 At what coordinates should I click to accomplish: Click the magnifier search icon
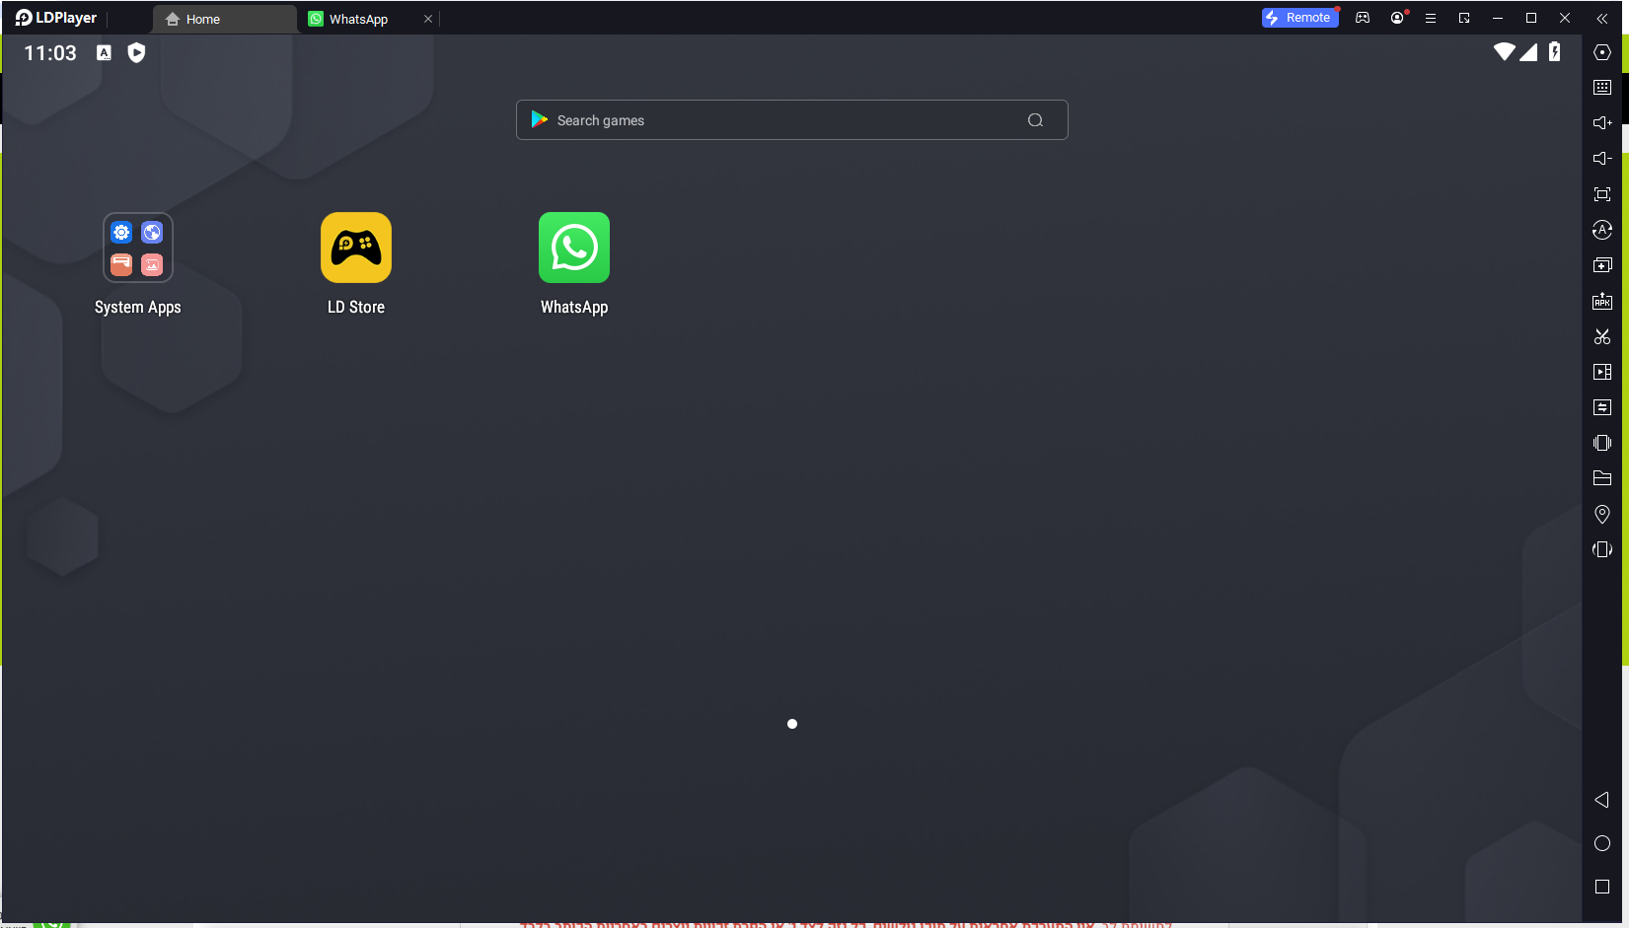click(1035, 120)
